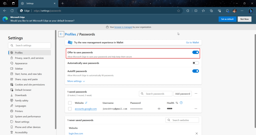Open Printers settings section
This screenshot has height=135, width=256.
29,111
